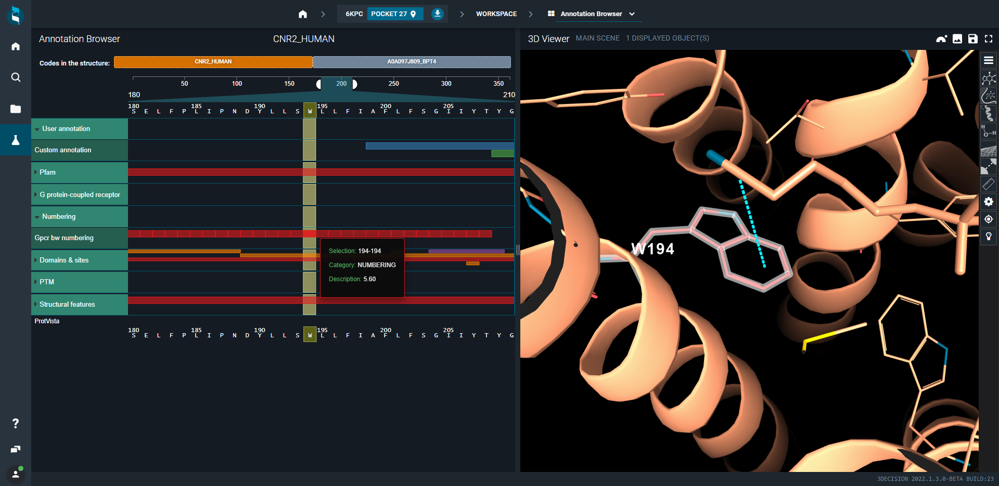Click the save scene floppy icon
The height and width of the screenshot is (486, 999).
(x=973, y=38)
